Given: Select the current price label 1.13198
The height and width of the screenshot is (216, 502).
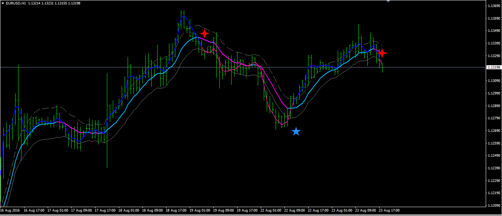Looking at the screenshot, I should 494,67.
